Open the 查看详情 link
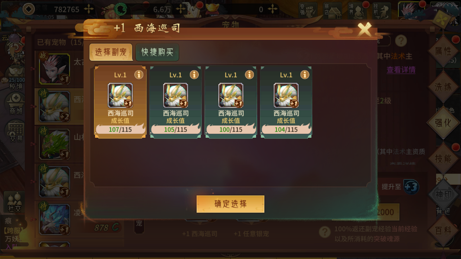This screenshot has height=259, width=461. point(401,70)
